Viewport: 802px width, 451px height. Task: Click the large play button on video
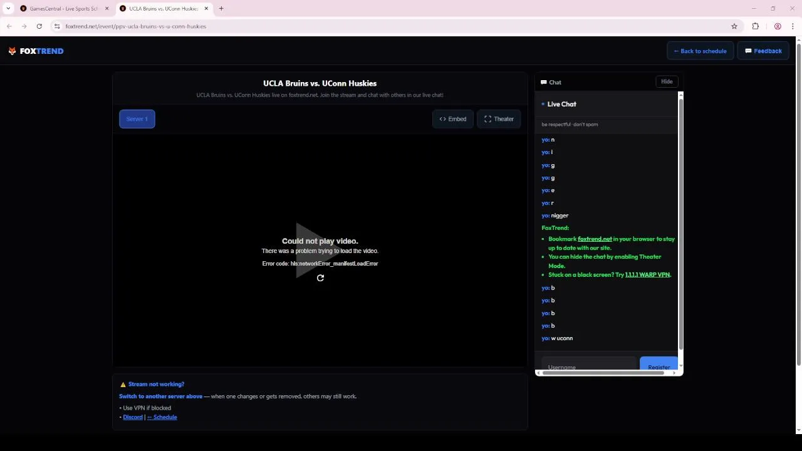pos(320,250)
